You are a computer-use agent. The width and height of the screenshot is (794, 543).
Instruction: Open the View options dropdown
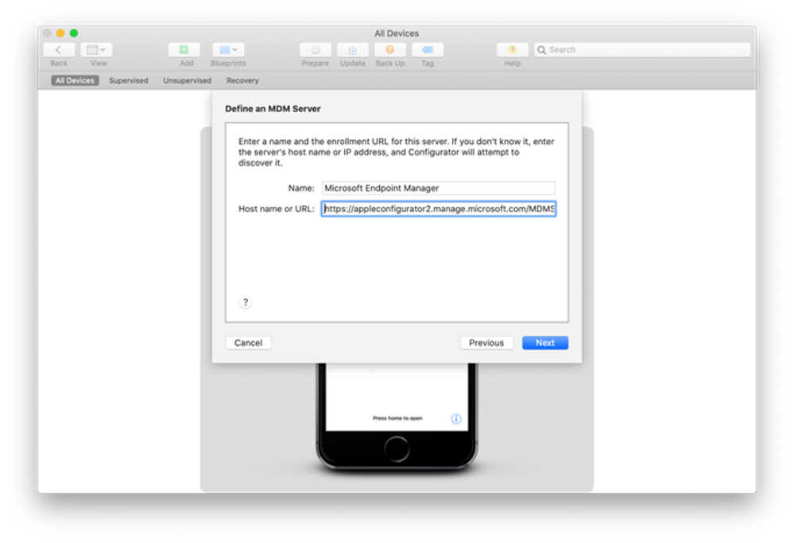(96, 49)
